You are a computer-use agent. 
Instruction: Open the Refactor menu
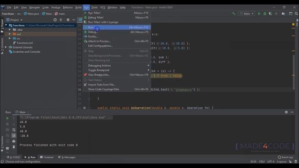(x=68, y=7)
